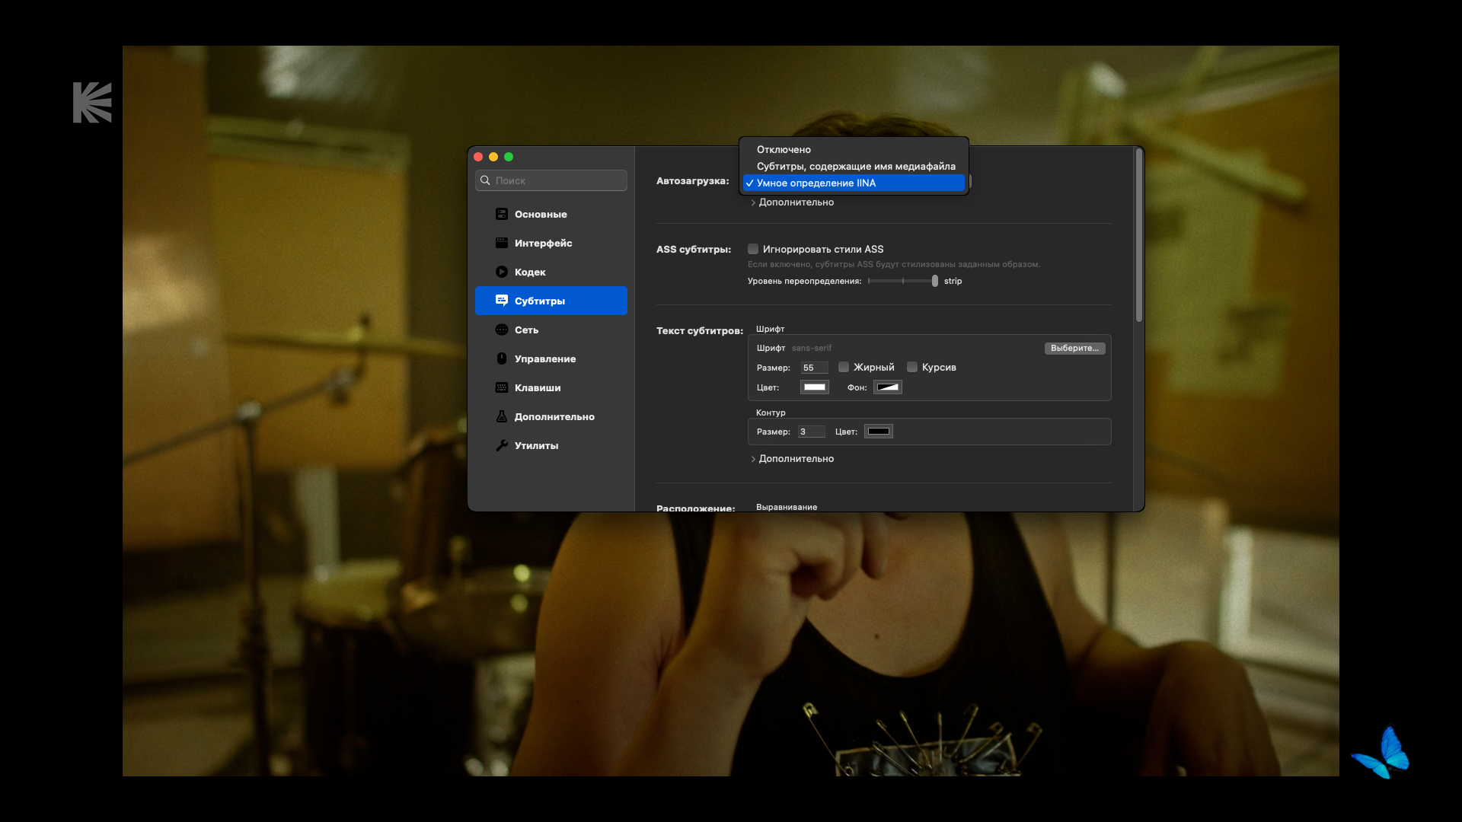The height and width of the screenshot is (822, 1462).
Task: Toggle the Курсив font checkbox
Action: pyautogui.click(x=912, y=367)
